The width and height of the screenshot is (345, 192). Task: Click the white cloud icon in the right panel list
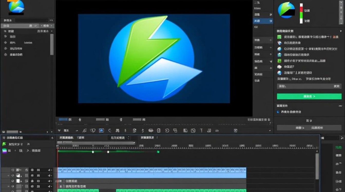pyautogui.click(x=280, y=67)
